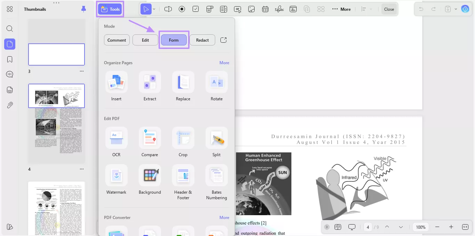
Task: Open the Tools menu
Action: pos(110,9)
